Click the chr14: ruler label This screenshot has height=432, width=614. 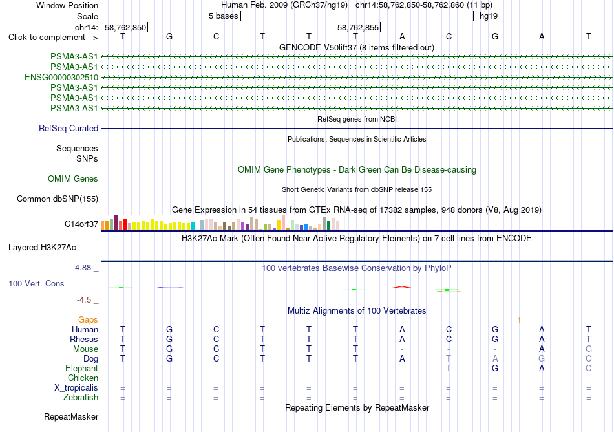[x=87, y=27]
